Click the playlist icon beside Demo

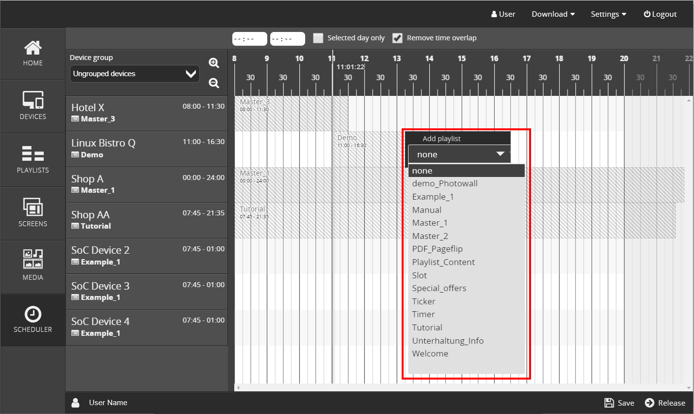pos(75,155)
